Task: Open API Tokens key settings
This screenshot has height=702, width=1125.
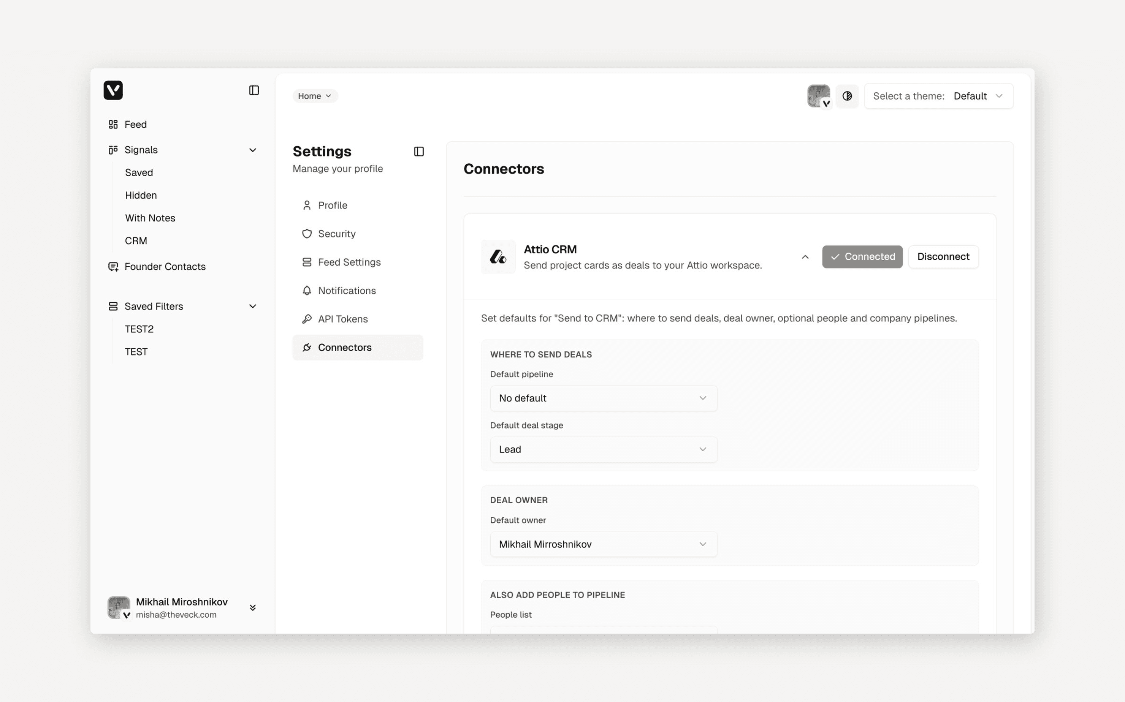Action: coord(342,319)
